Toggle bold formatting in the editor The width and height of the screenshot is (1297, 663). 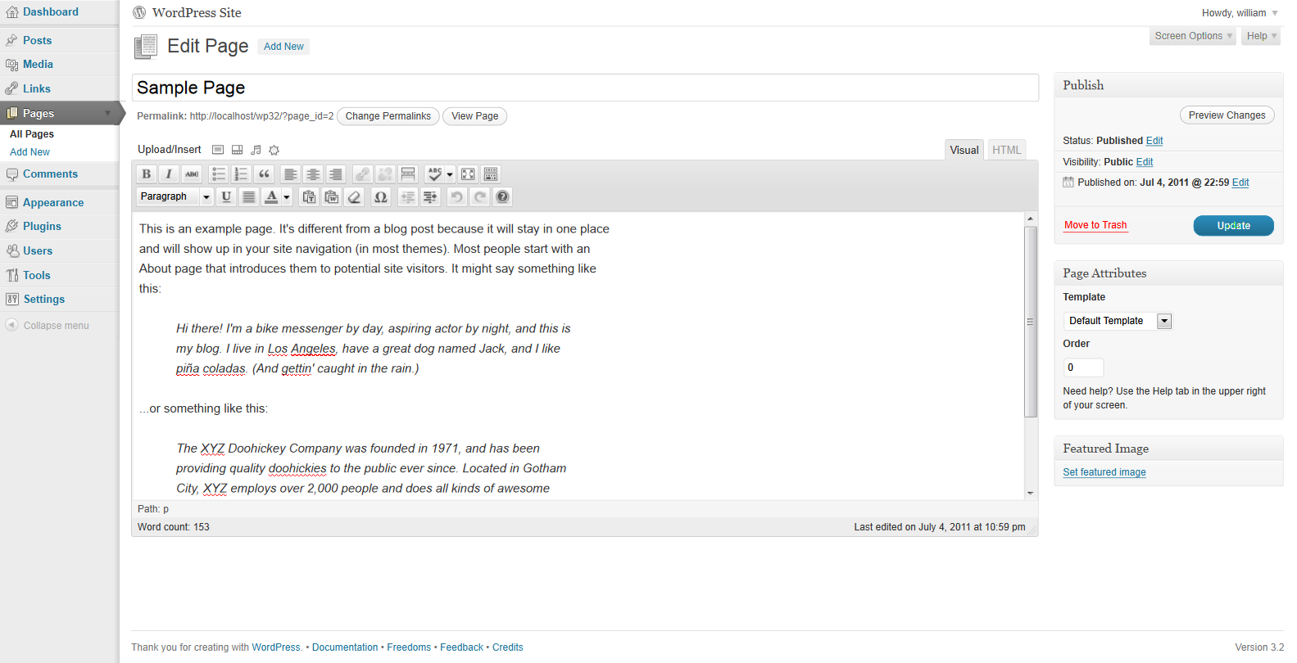[x=146, y=174]
